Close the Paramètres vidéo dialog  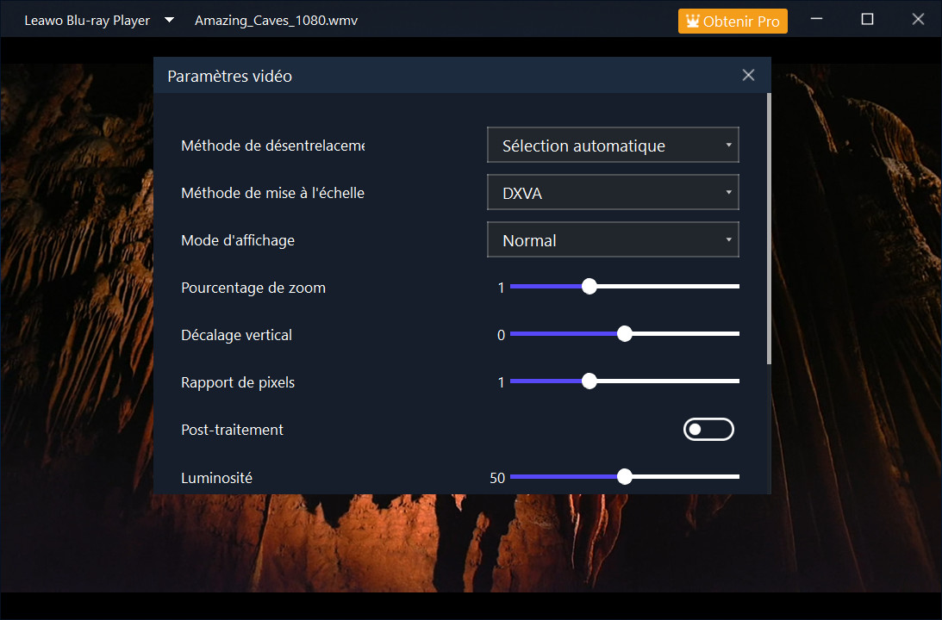tap(748, 76)
